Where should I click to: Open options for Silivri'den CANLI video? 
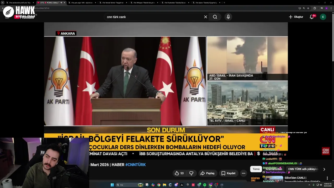[327, 178]
